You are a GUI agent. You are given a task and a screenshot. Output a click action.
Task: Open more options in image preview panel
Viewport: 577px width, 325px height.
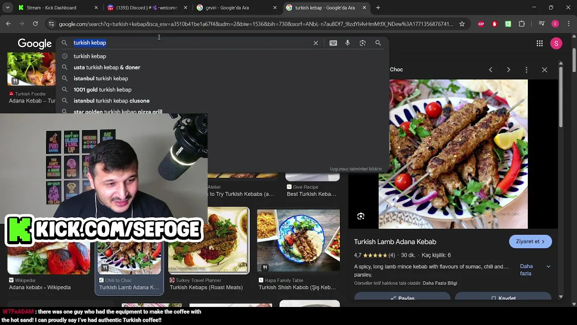point(527,70)
